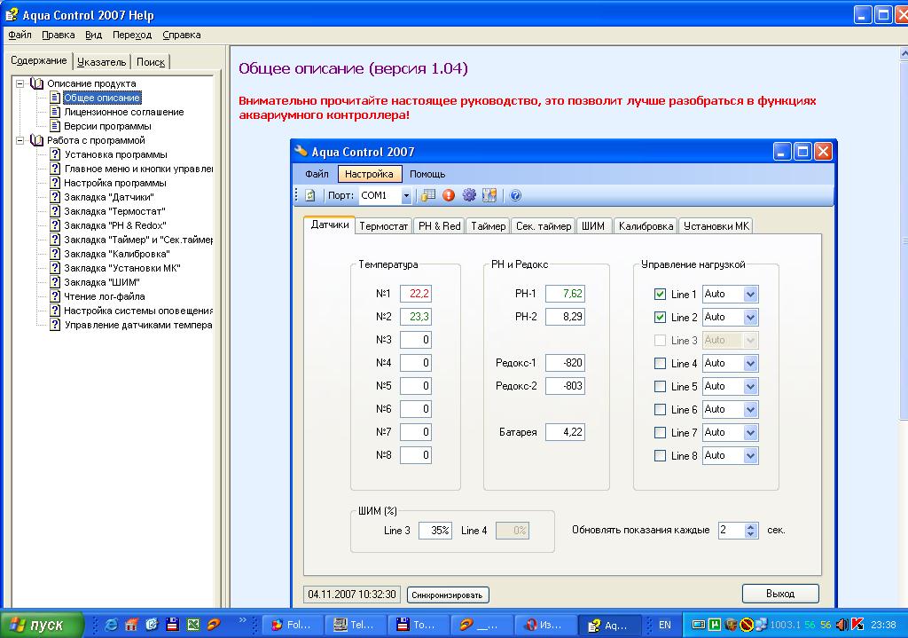This screenshot has height=638, width=908.
Task: Click the "Выход" button
Action: [779, 594]
